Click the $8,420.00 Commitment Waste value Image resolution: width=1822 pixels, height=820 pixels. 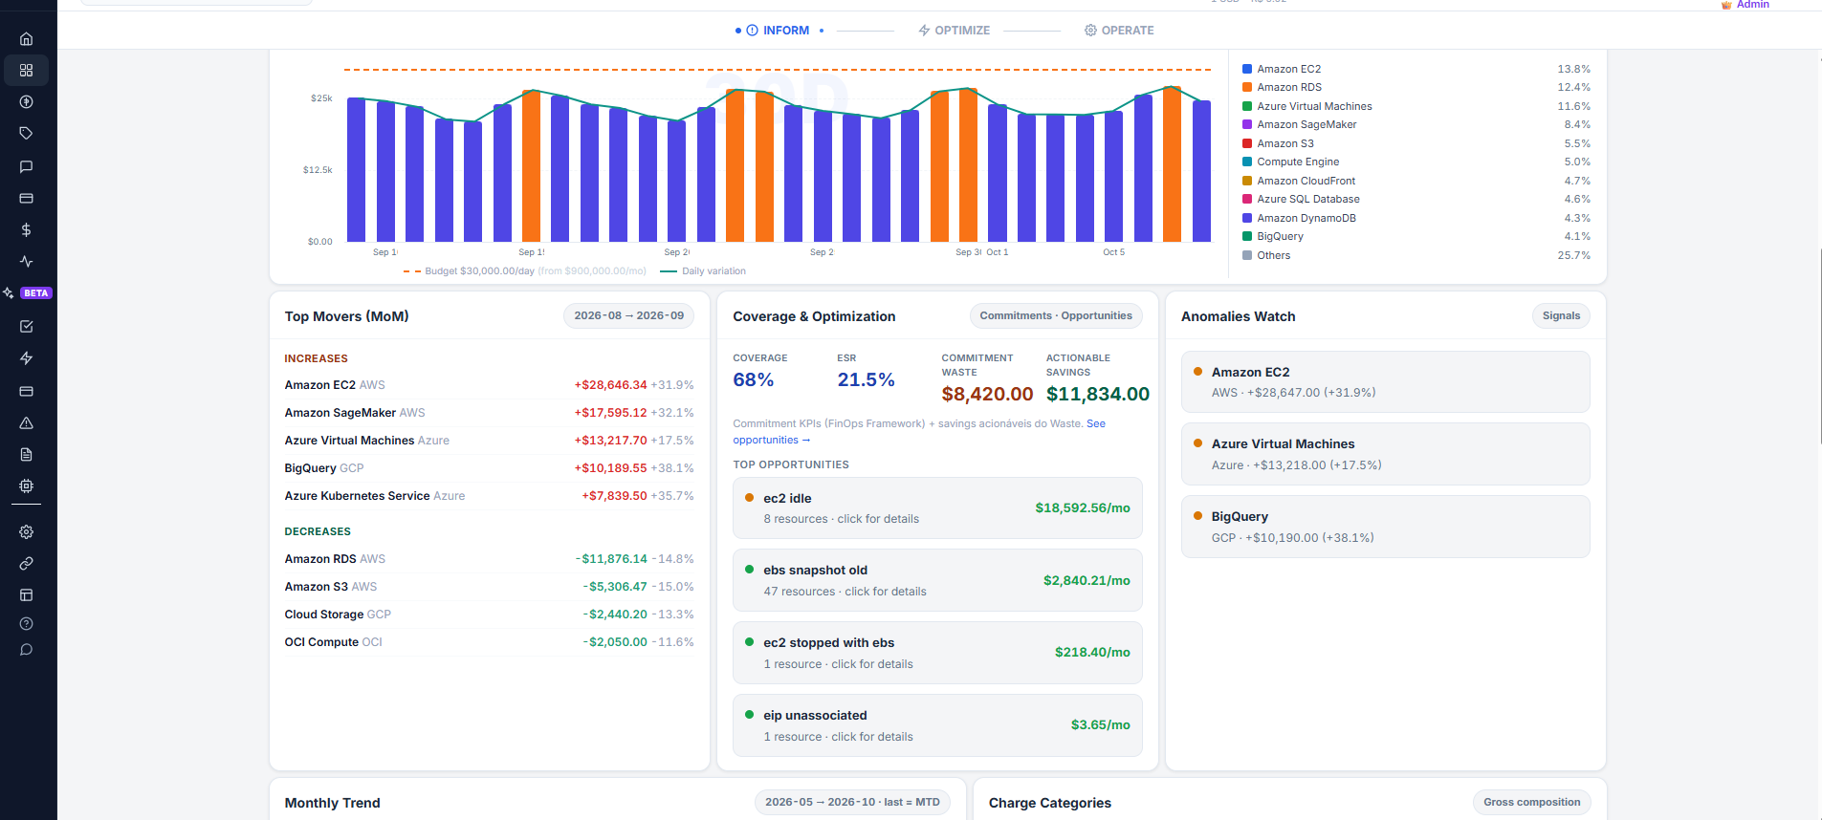point(987,394)
